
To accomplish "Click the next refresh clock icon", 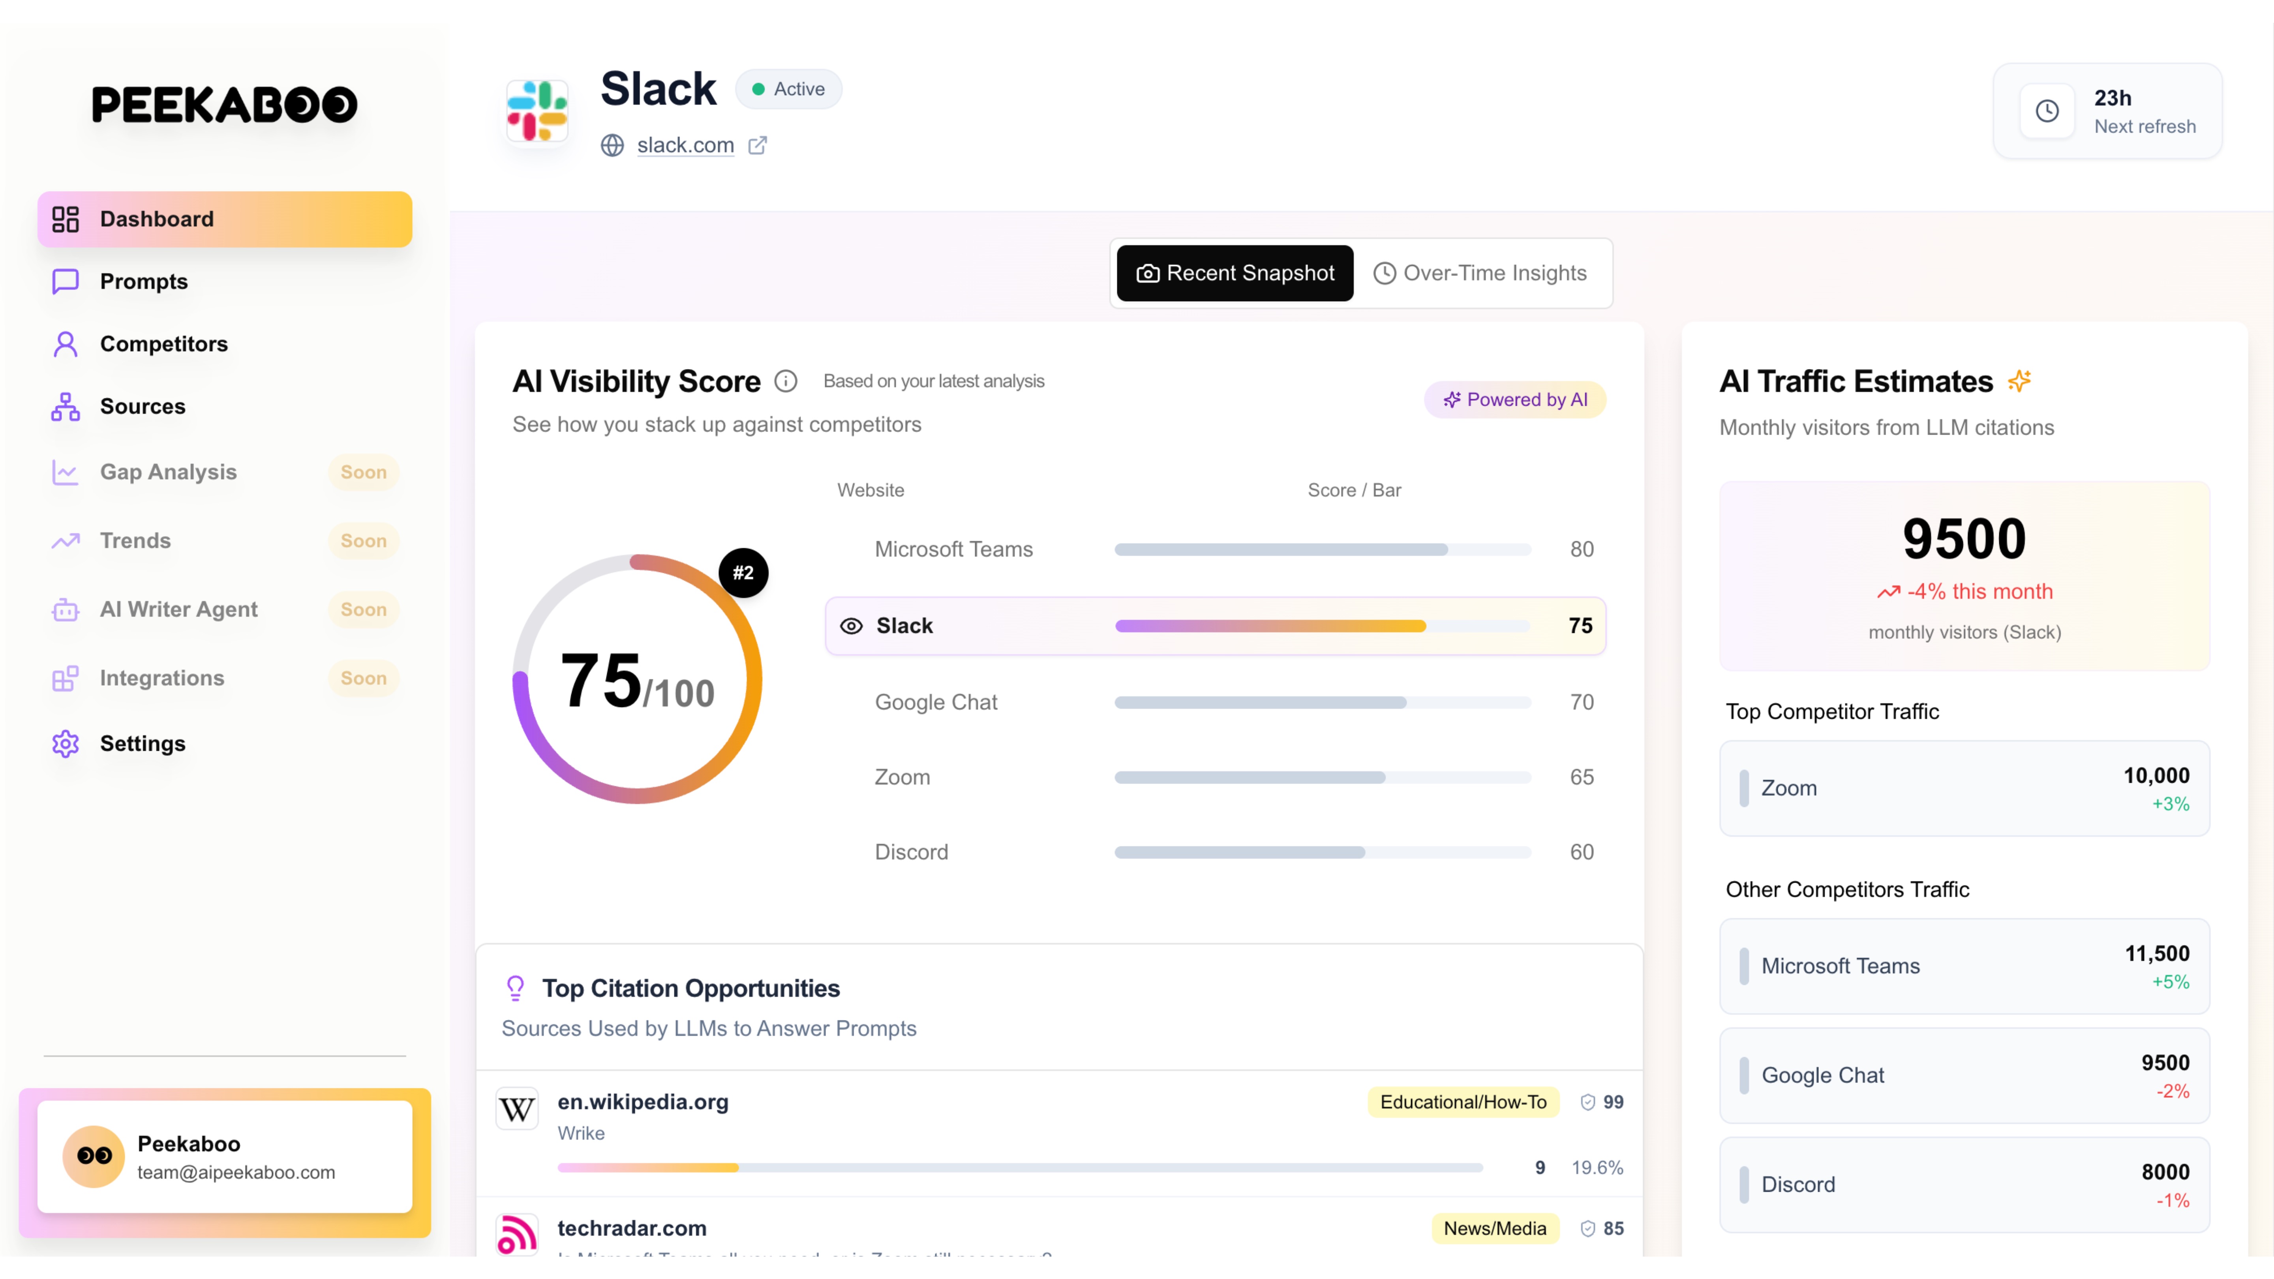I will pyautogui.click(x=2046, y=111).
